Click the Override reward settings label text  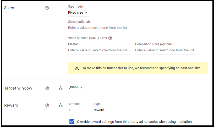tap(134, 122)
